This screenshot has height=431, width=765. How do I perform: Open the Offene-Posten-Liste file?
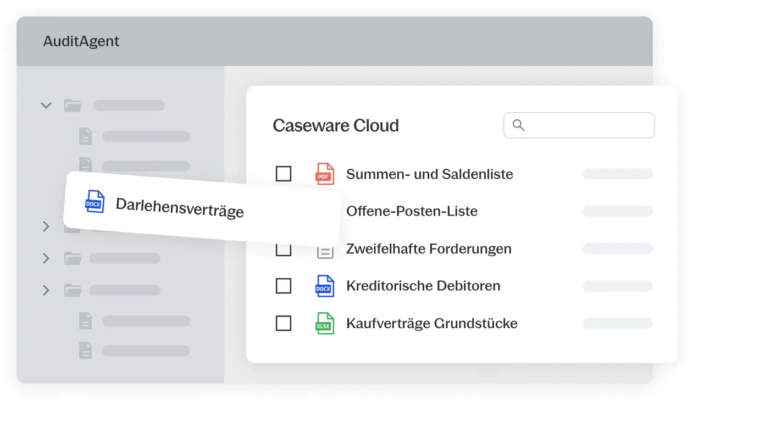point(411,211)
